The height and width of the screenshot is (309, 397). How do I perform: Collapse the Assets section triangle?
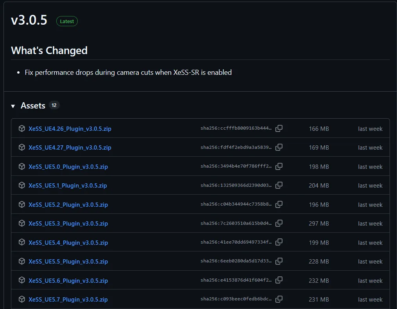[x=13, y=106]
